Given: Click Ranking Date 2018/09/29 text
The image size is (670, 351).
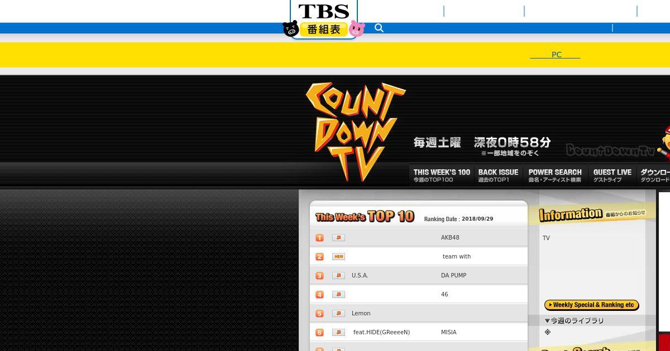Looking at the screenshot, I should (x=458, y=219).
